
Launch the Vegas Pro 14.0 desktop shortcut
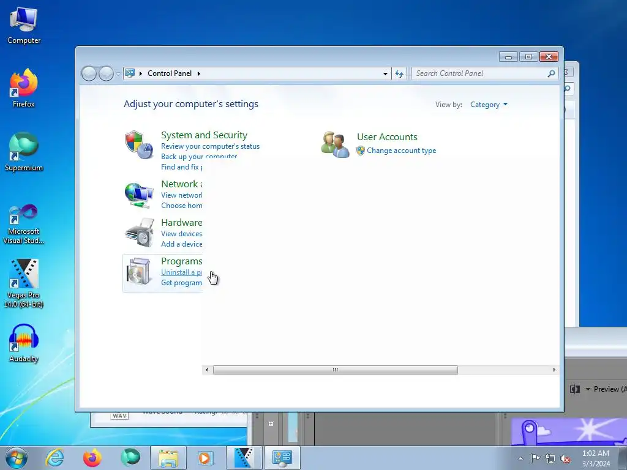click(24, 283)
